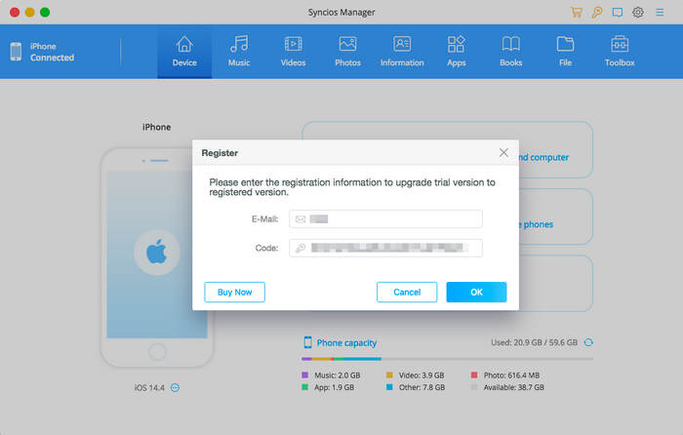Screen dimensions: 683x435
Task: Cancel the registration dialog
Action: [407, 293]
